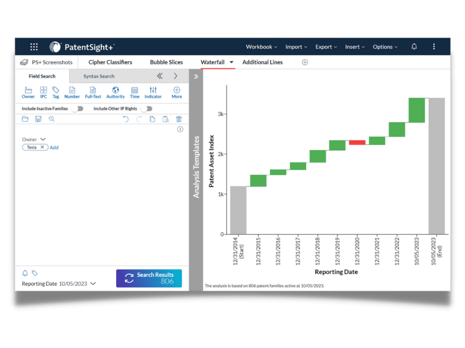465x348 pixels.
Task: Remove the Tesla owner chip
Action: tap(42, 147)
